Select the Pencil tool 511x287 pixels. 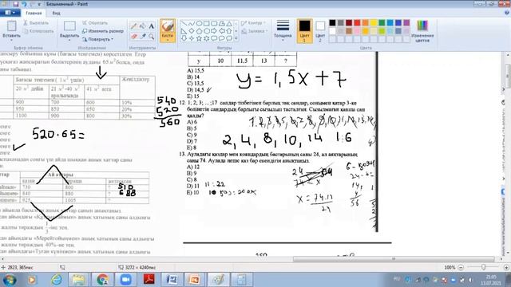tap(133, 26)
